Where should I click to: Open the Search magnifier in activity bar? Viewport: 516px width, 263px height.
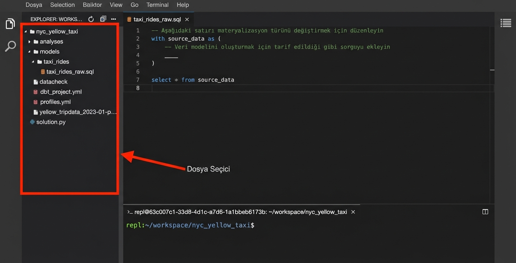[x=10, y=46]
